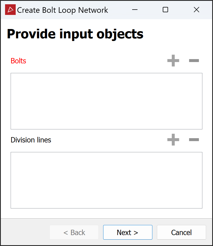Click the "Create Bolt Loop Network" window title text
This screenshot has height=246, width=213.
62,10
